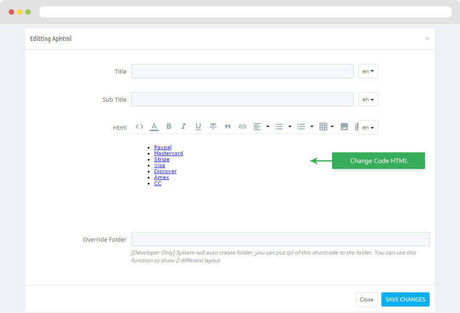Screen dimensions: 460x313
Task: Click the Mastercard link
Action: pyautogui.click(x=168, y=153)
